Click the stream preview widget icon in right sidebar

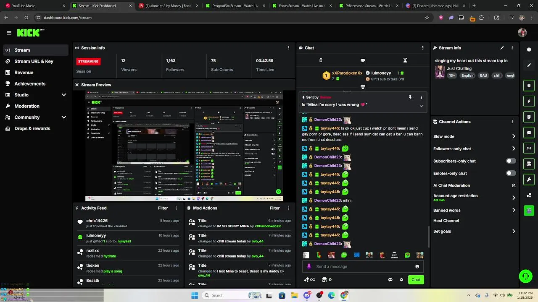pos(529,86)
